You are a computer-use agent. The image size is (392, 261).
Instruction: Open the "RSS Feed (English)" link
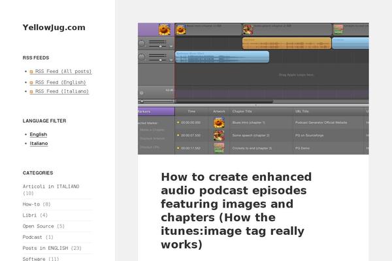61,82
